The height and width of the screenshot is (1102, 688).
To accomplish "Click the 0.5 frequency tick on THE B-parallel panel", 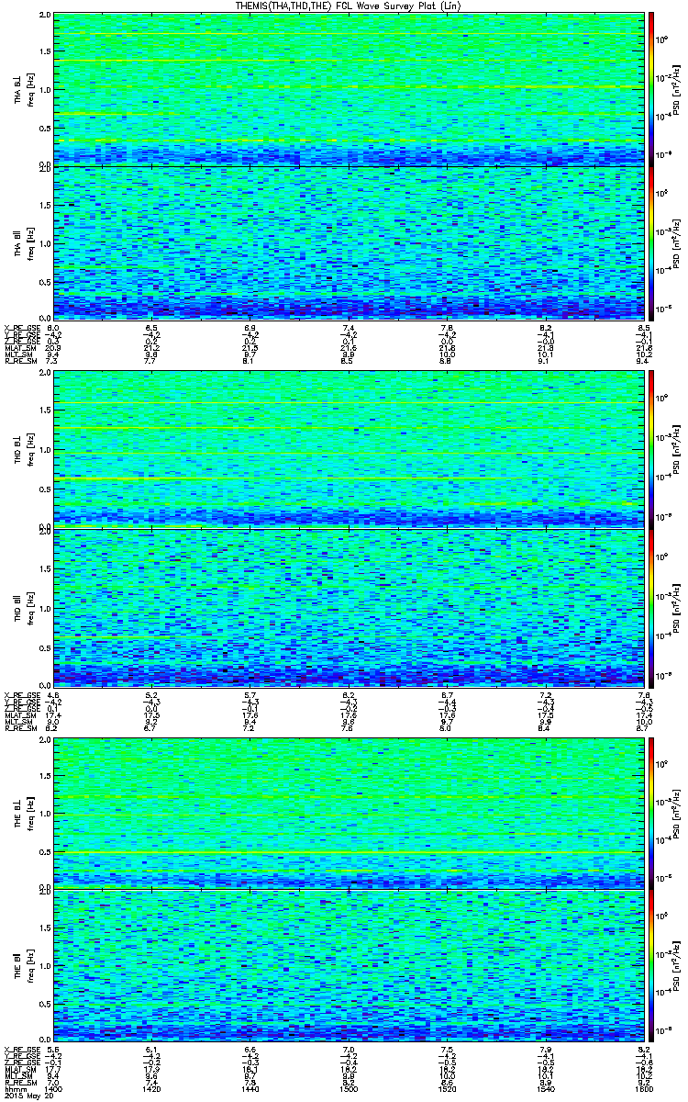I will tap(45, 1004).
